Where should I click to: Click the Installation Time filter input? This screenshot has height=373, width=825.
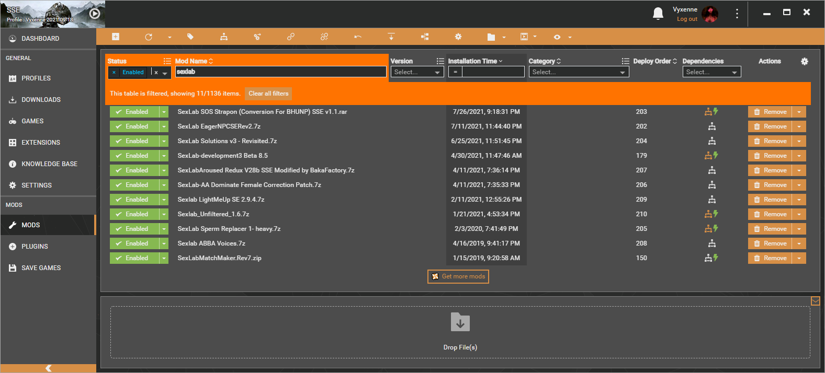point(493,72)
